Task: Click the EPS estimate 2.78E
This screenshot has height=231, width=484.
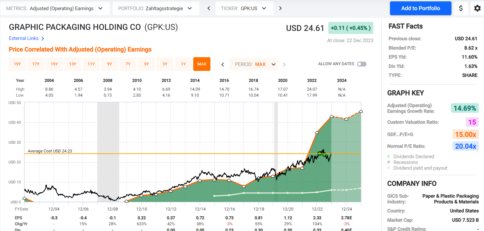Action: [347, 218]
